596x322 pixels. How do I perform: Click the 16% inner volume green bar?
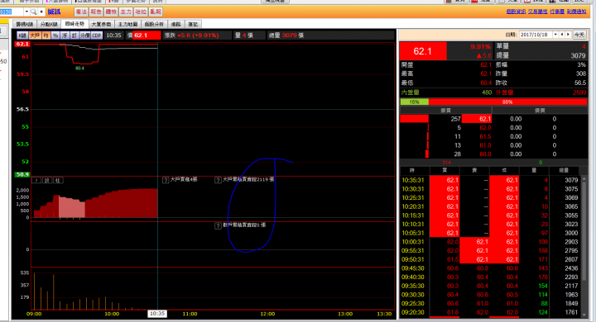click(x=415, y=102)
